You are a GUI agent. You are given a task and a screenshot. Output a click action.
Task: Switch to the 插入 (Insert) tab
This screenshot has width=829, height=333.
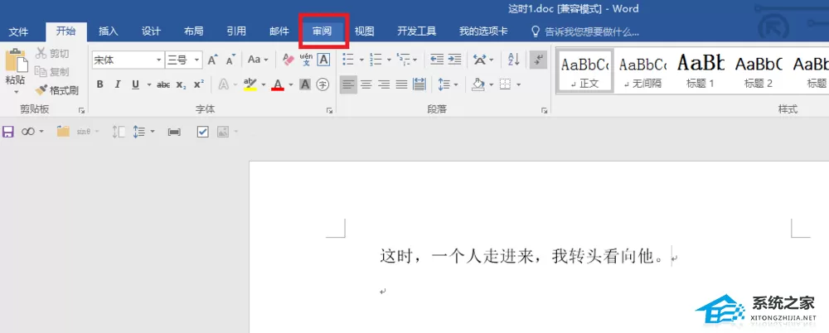[109, 31]
